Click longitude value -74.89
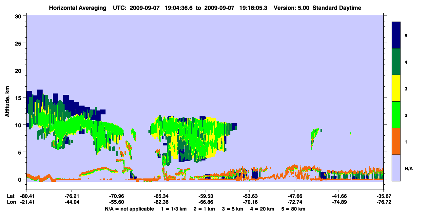Image resolution: width=426 pixels, height=218 pixels. [339, 202]
